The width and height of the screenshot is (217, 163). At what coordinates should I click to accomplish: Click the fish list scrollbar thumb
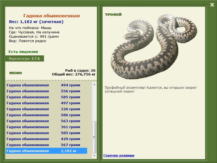pyautogui.click(x=94, y=137)
